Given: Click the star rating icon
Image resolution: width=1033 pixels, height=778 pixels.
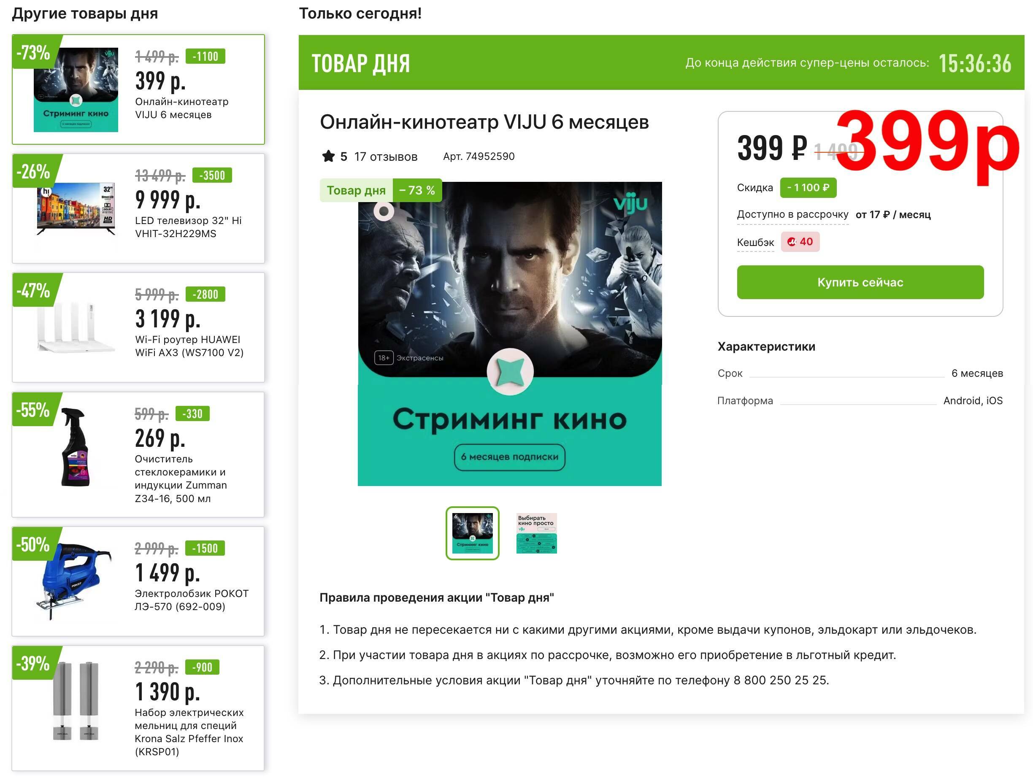Looking at the screenshot, I should 328,156.
